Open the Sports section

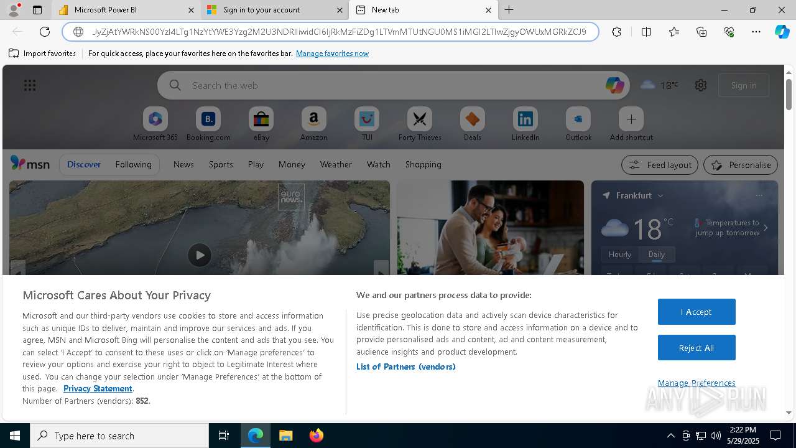tap(221, 164)
